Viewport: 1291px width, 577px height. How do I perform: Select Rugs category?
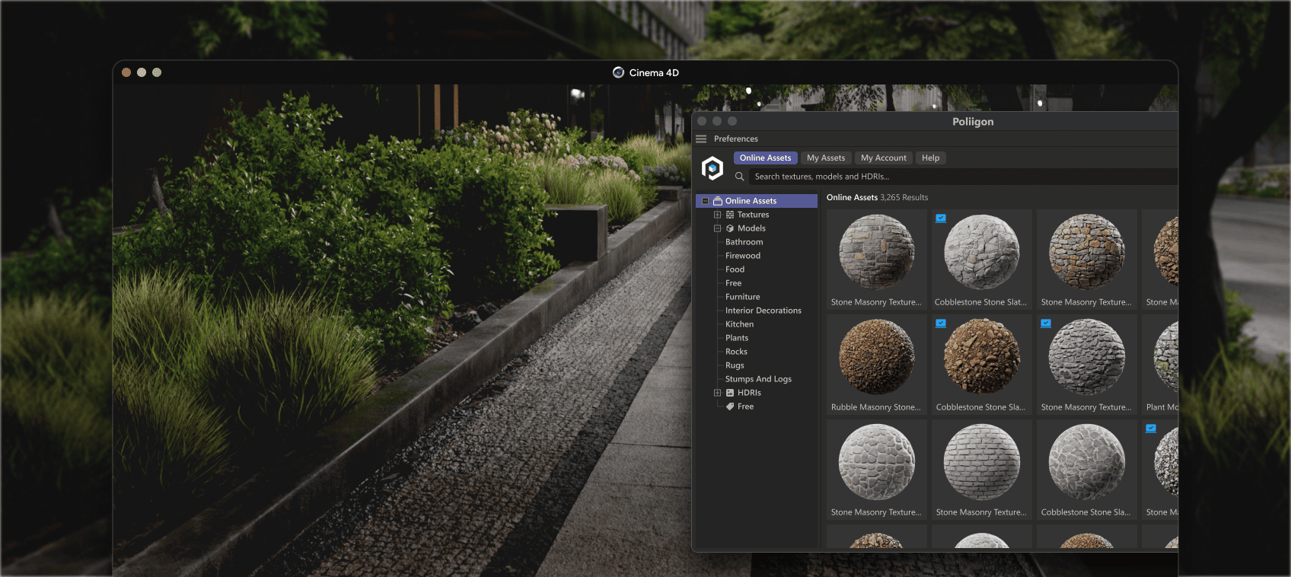pos(735,365)
